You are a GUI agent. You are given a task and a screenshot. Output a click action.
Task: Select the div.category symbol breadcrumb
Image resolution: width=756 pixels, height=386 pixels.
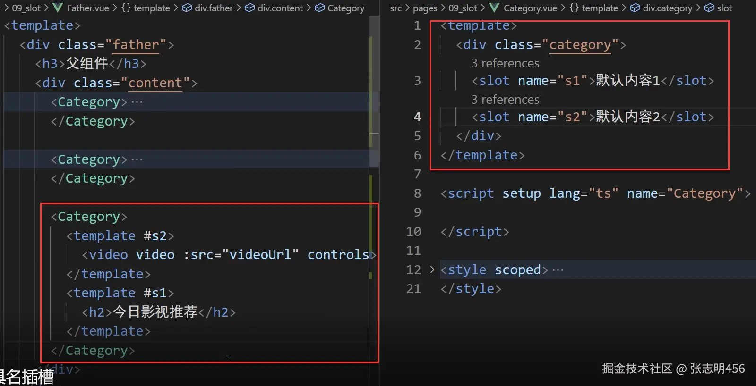tap(661, 8)
